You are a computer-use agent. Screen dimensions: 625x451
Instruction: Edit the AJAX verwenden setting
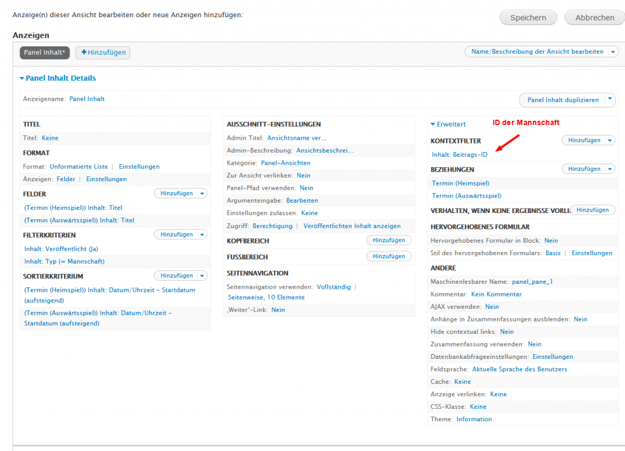492,307
